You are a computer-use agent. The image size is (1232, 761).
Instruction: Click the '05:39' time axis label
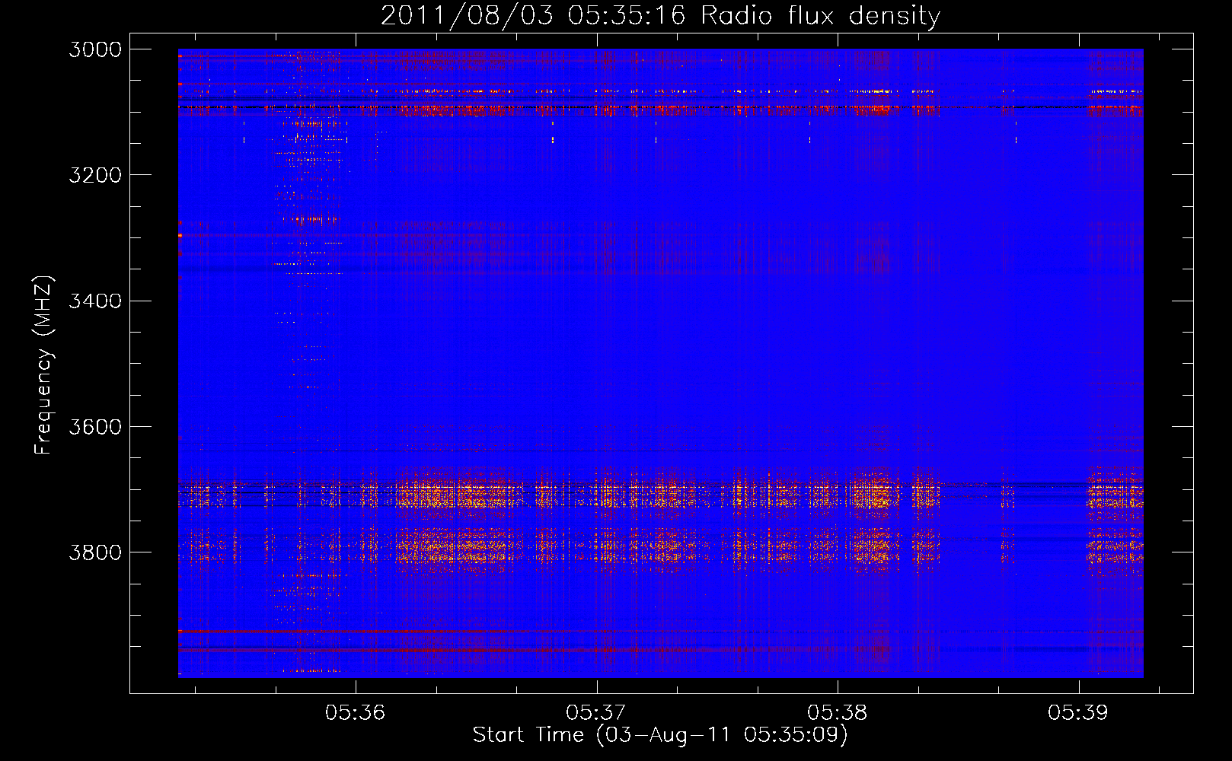pyautogui.click(x=1078, y=712)
